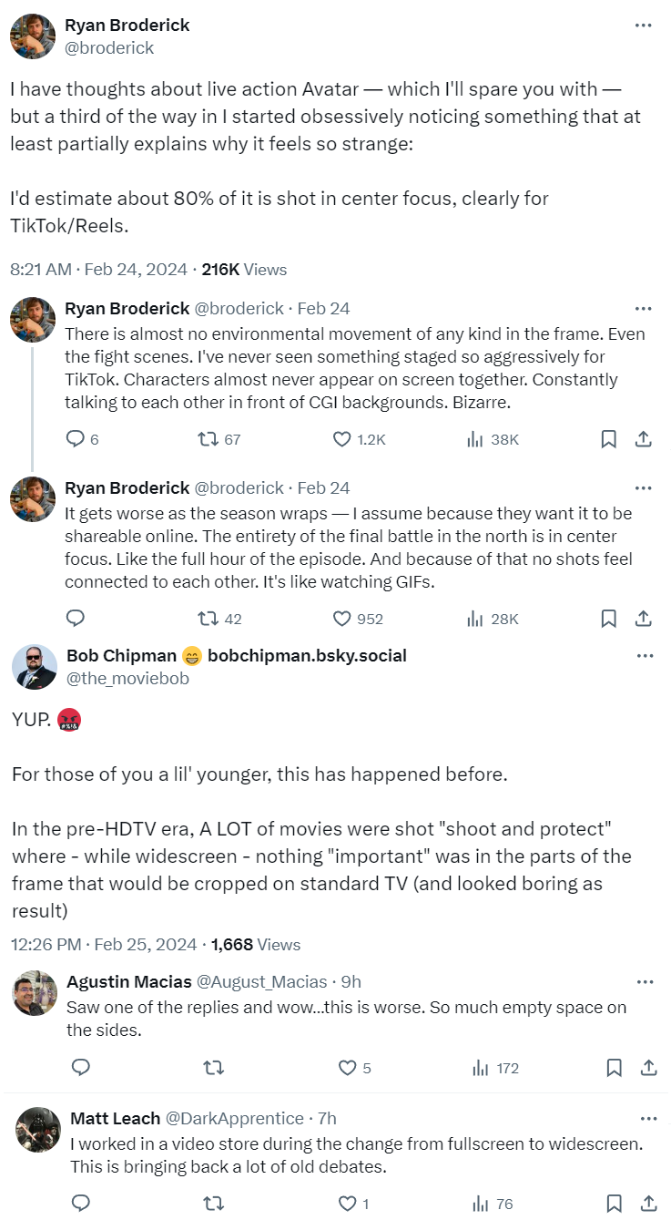View analytics for the 28K views tweet
Viewport: 671px width, 1220px height.
coord(474,619)
